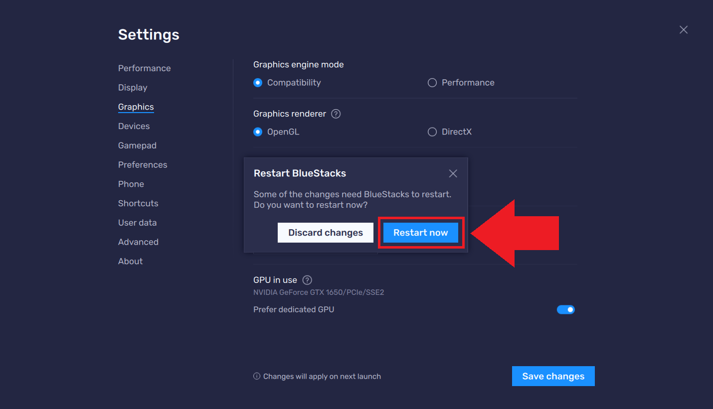This screenshot has height=409, width=713.
Task: Click the info icon beside "Changes will apply on next launch"
Action: (x=256, y=376)
